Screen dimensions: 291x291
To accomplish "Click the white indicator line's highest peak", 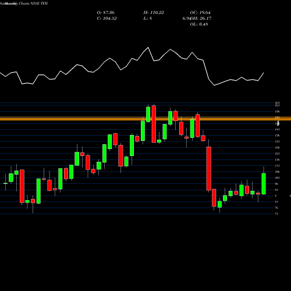I will tap(148, 47).
